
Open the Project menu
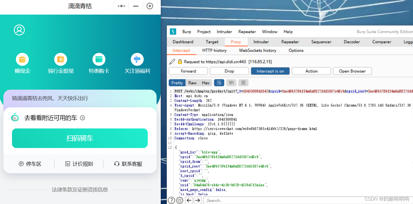(x=204, y=32)
